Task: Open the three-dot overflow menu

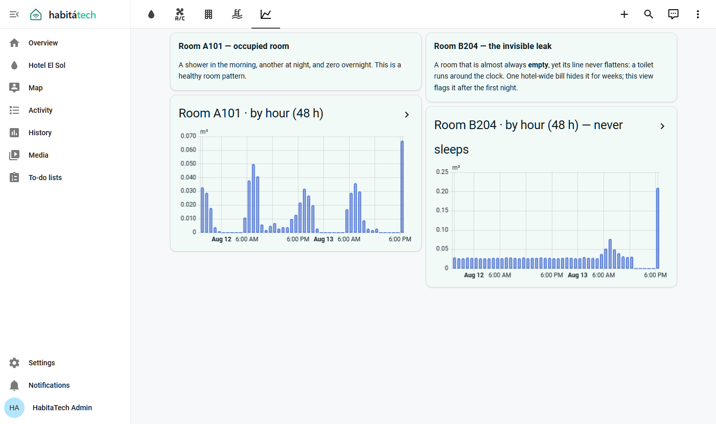Action: click(698, 14)
